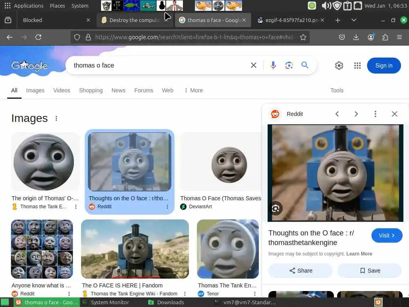Viewport: 409px width, 307px height.
Task: Open options for the Tenor result
Action: (254, 294)
